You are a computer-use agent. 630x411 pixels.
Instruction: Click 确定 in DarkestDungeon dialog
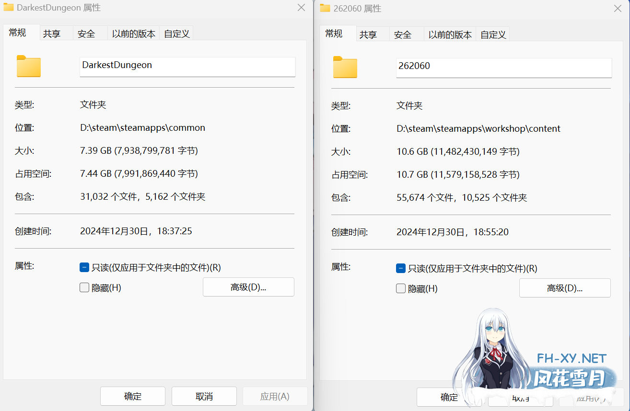click(132, 396)
